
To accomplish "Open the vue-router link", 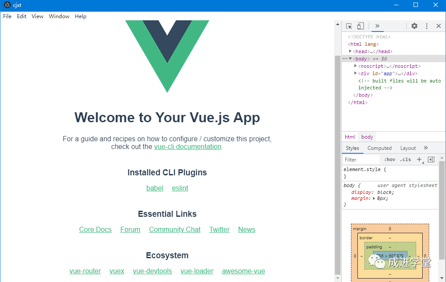I will coord(85,271).
